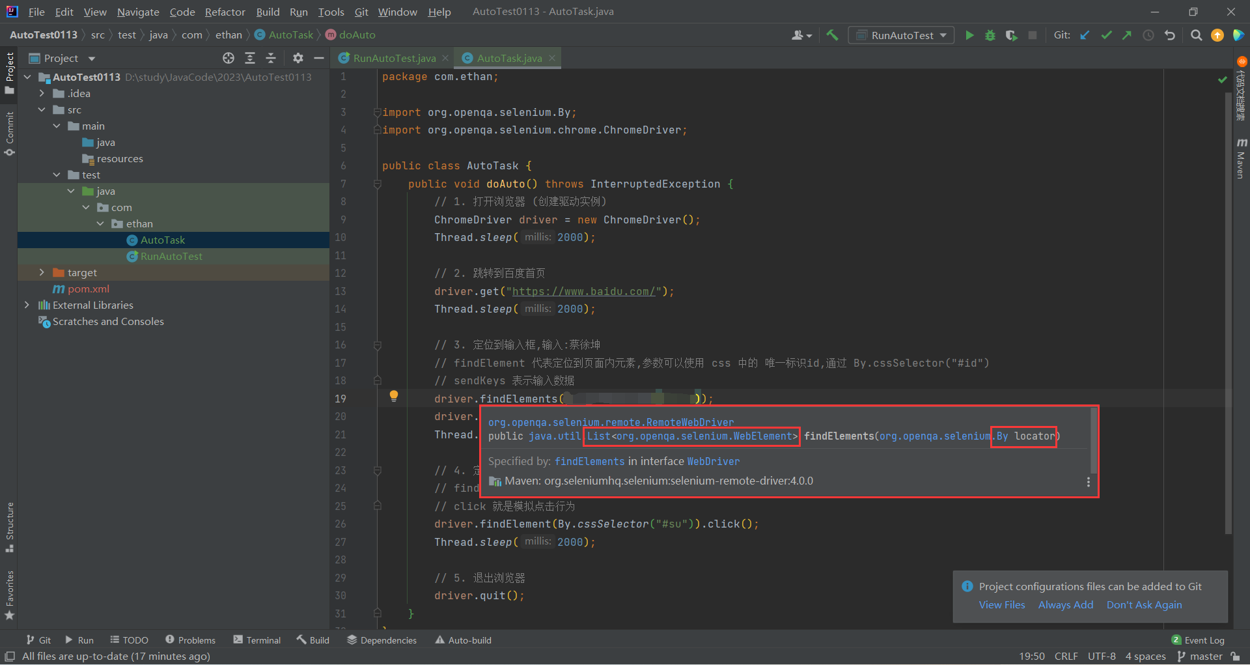
Task: Expand the target folder
Action: click(42, 272)
